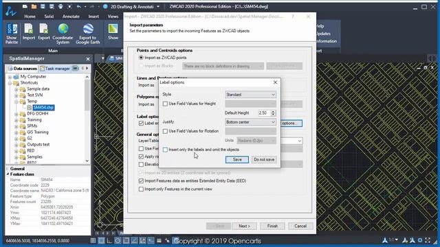
Task: Click the Data sources tree scrollbar
Action: (x=87, y=95)
